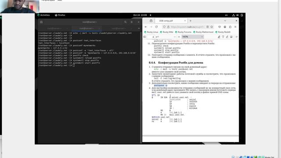The image size is (281, 158).
Task: Focus the Firefox URL address field
Action: [x=187, y=27]
